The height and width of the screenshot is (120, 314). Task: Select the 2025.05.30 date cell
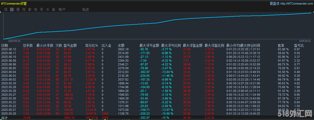pos(8,83)
